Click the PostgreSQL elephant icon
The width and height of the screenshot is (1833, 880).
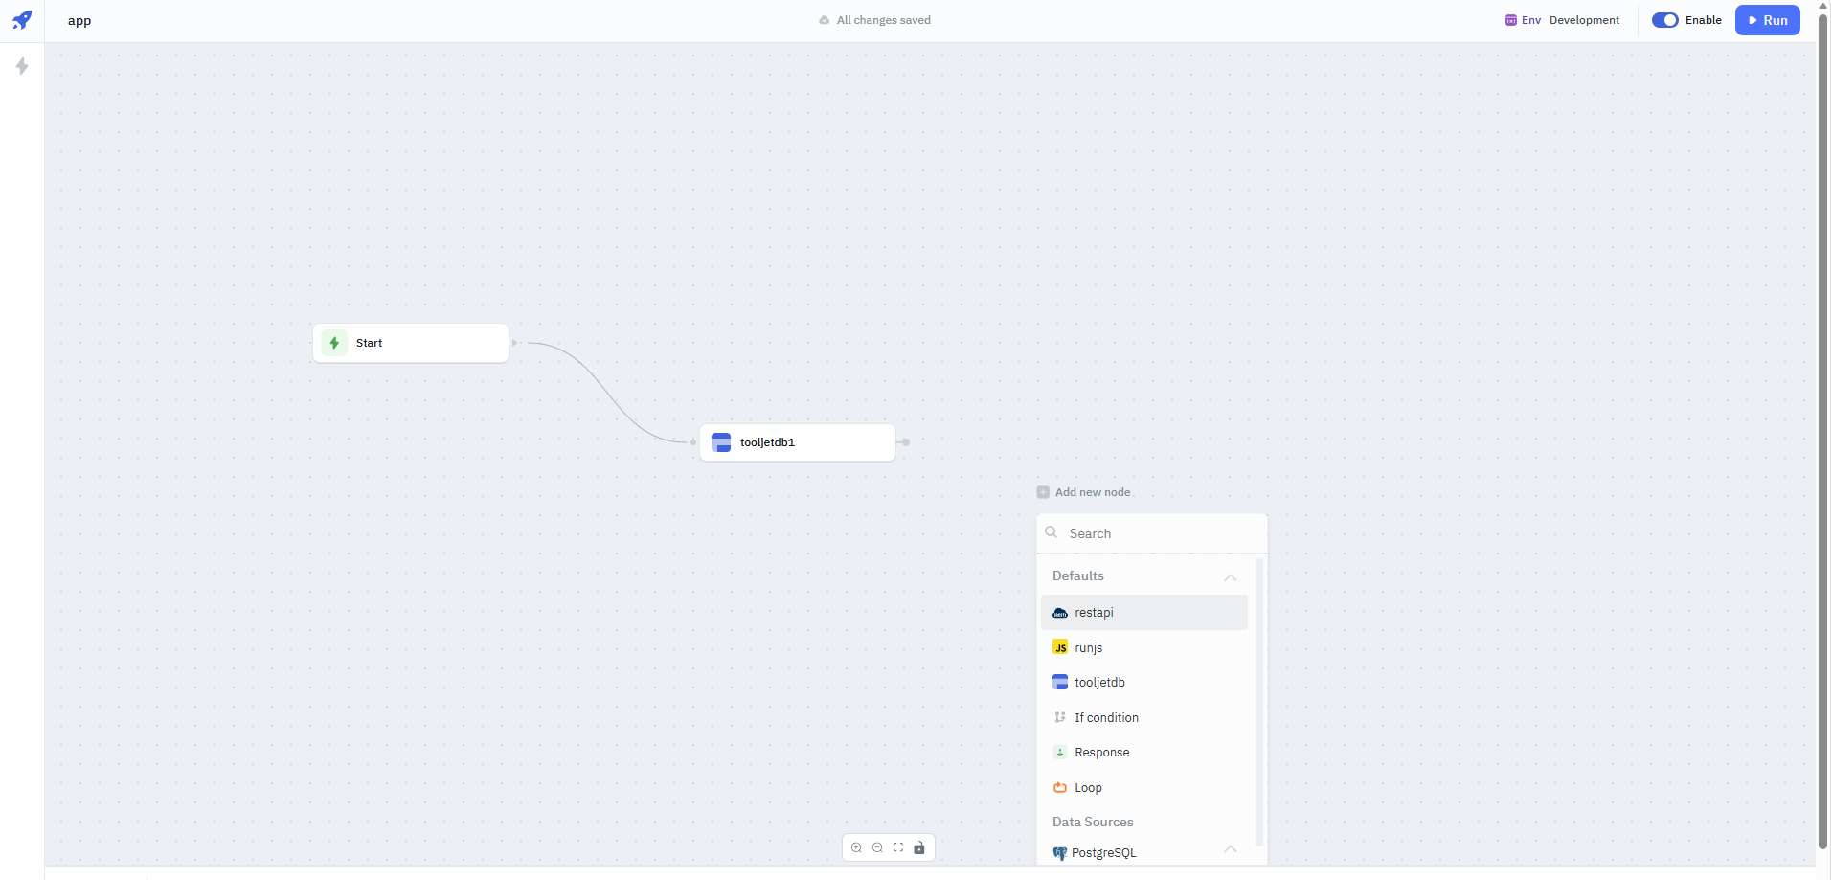1060,853
